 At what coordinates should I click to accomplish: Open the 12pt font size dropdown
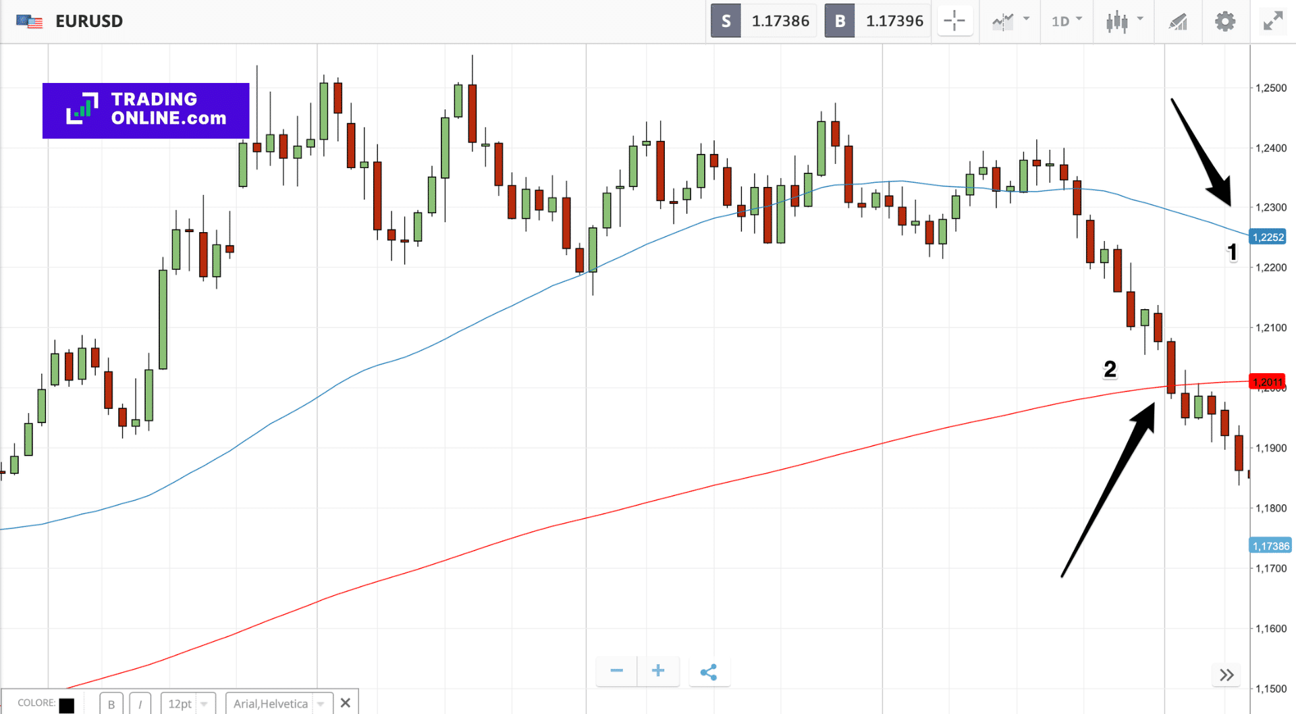click(x=188, y=704)
